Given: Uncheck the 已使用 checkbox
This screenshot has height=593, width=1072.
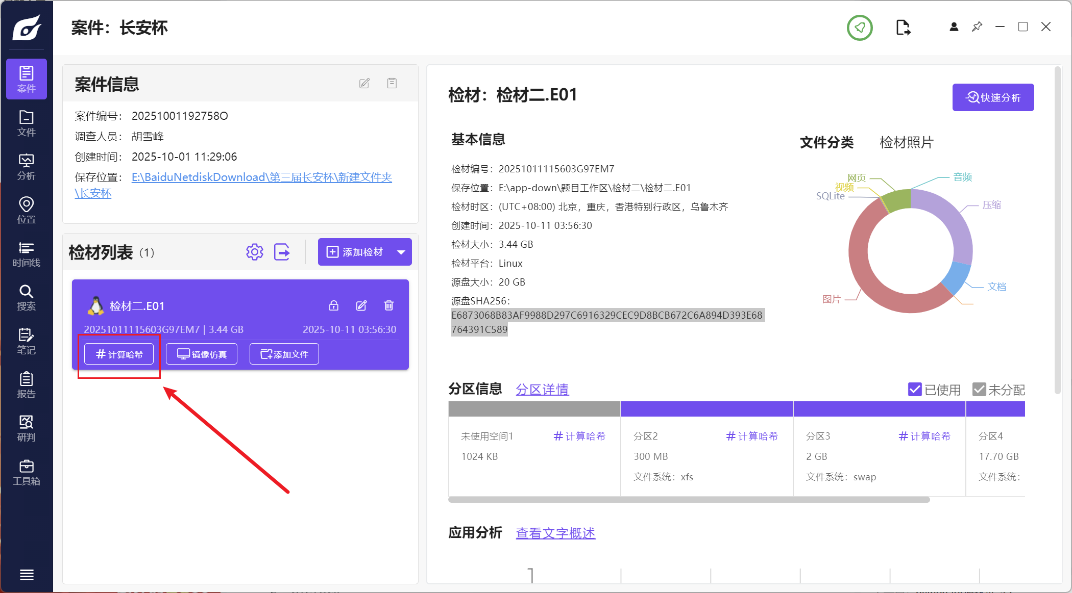Looking at the screenshot, I should tap(915, 390).
